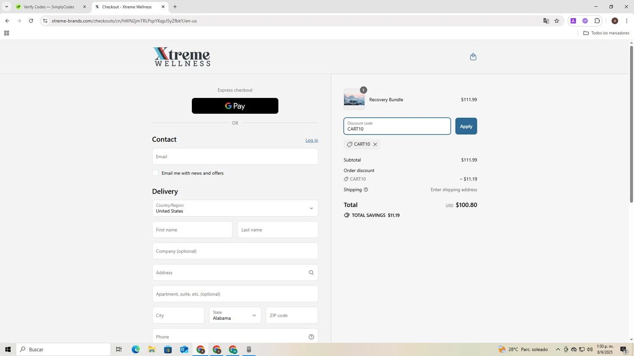The height and width of the screenshot is (356, 634).
Task: Focus the Email input field
Action: point(235,156)
